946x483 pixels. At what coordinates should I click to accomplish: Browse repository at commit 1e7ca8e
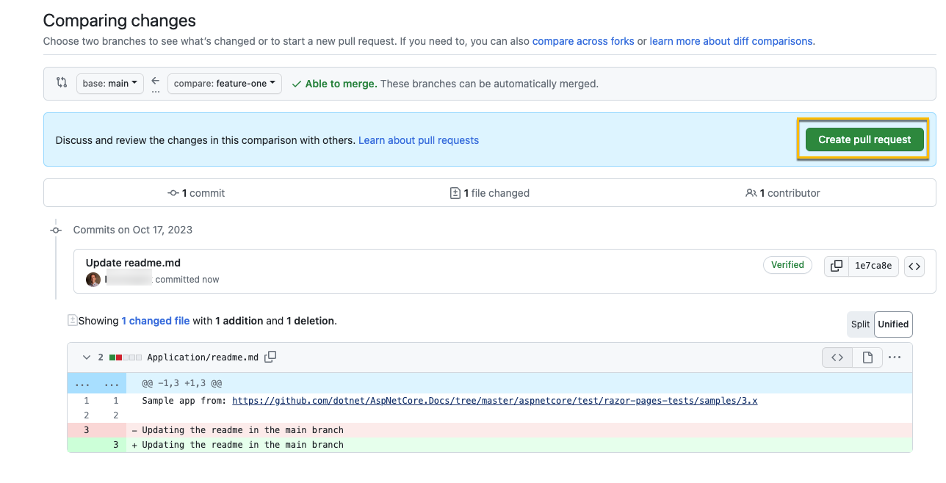914,266
